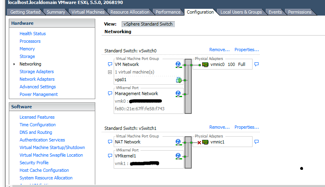
Task: Click the vmnic0 physical adapter icon
Action: (x=205, y=64)
